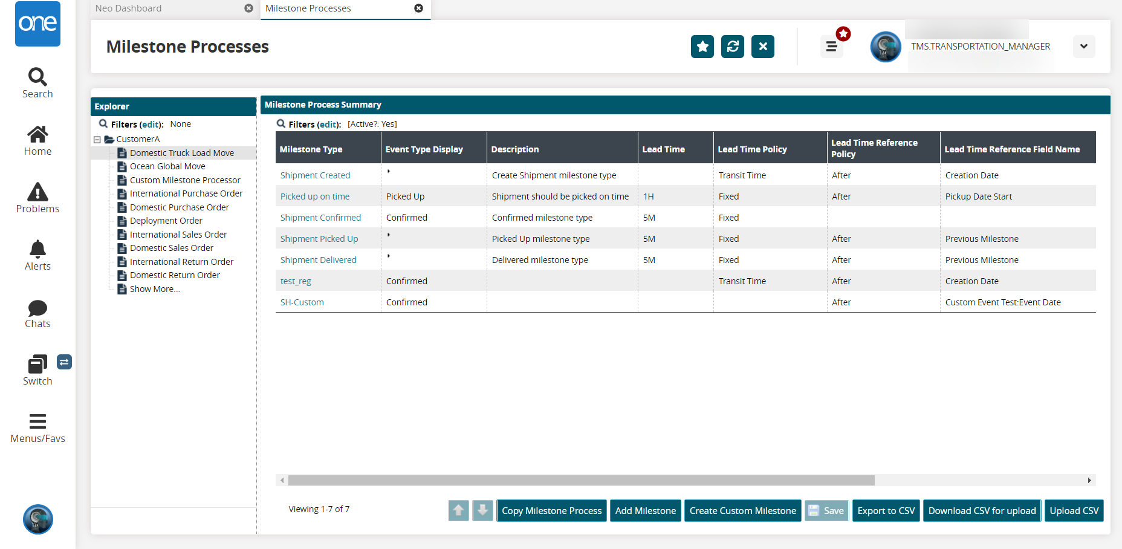Click Show More... in Explorer tree
This screenshot has width=1122, height=549.
click(155, 289)
